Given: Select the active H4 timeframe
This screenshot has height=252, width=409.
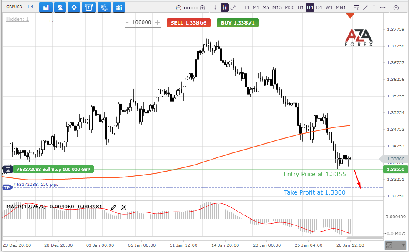Looking at the screenshot, I should 310,7.
